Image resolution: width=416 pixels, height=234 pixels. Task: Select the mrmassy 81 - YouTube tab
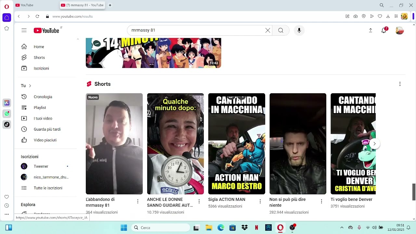coord(83,5)
